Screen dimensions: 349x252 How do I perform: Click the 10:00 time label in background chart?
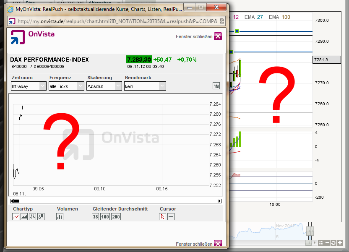(x=275, y=204)
